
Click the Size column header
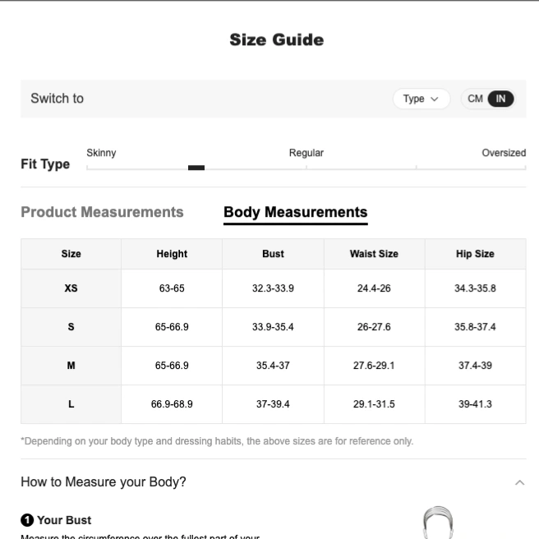71,254
